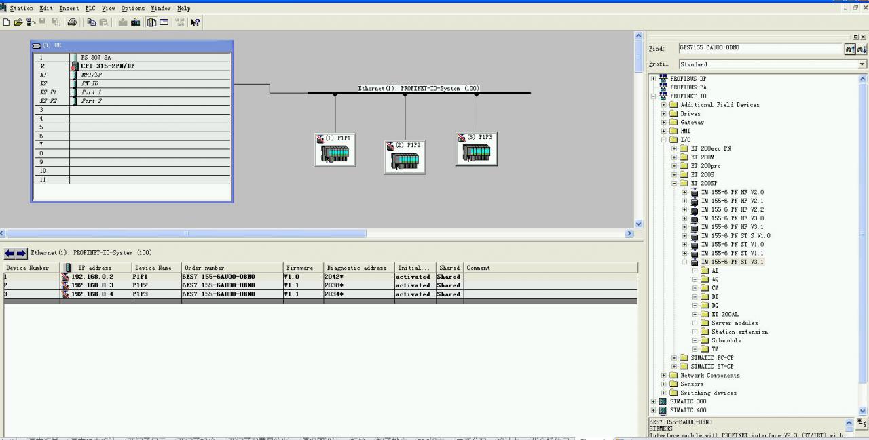Click the IP address 192.168.0.3 cell
Image resolution: width=869 pixels, height=440 pixels.
[x=96, y=285]
